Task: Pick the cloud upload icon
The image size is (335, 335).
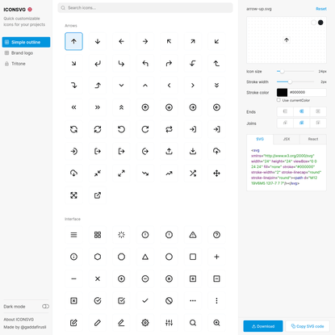Action: click(x=216, y=151)
